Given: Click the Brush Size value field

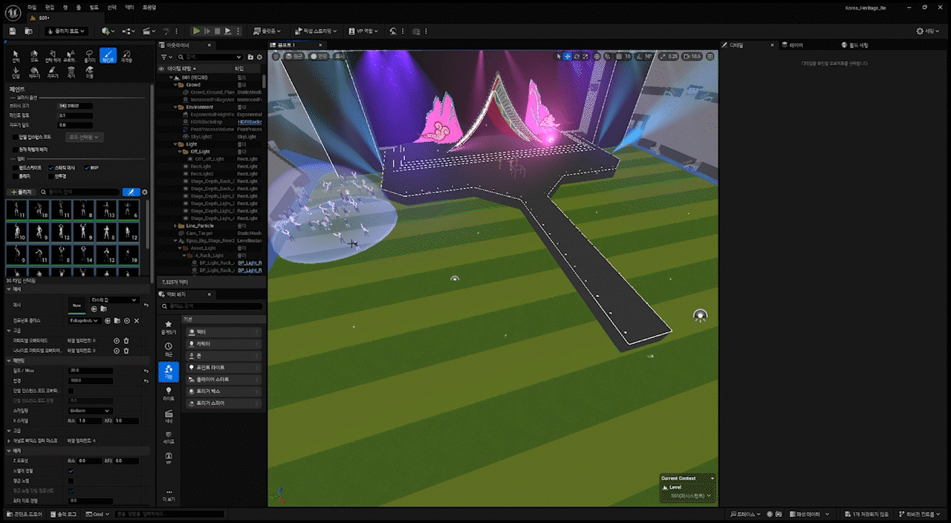Looking at the screenshot, I should click(x=76, y=105).
